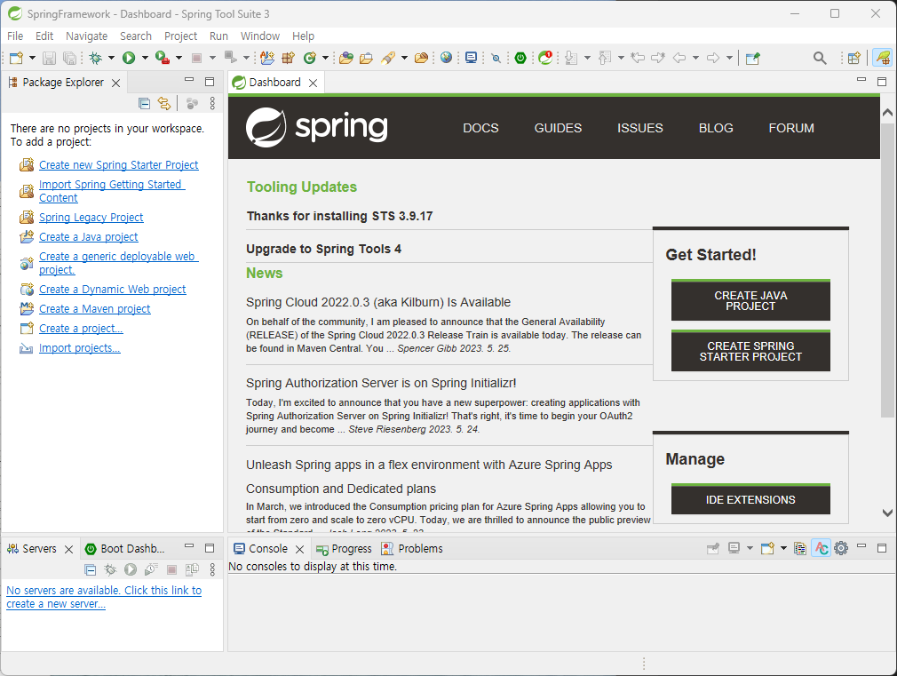This screenshot has width=897, height=676.
Task: Click the Search flashlight icon in the toolbar
Action: click(388, 58)
